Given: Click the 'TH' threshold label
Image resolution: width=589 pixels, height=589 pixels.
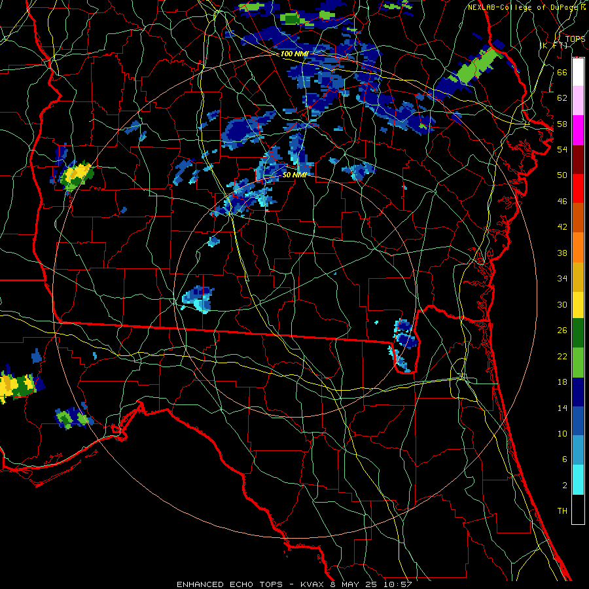Looking at the screenshot, I should pyautogui.click(x=562, y=511).
